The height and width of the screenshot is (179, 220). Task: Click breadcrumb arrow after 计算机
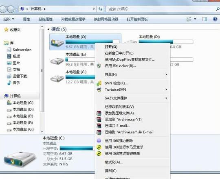[x=45, y=9]
